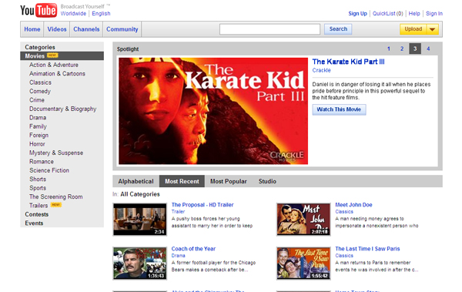Switch to Studio sort tab
The image size is (462, 292).
[267, 181]
